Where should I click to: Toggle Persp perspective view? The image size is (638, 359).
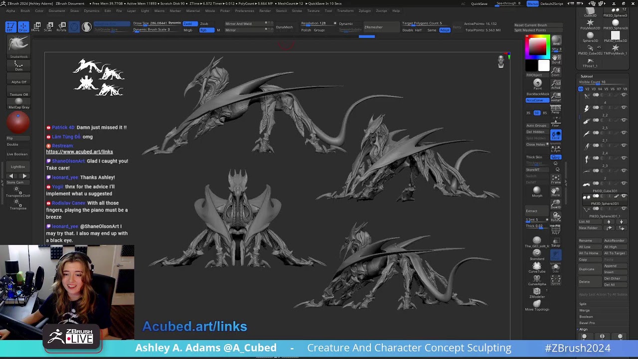point(556,109)
